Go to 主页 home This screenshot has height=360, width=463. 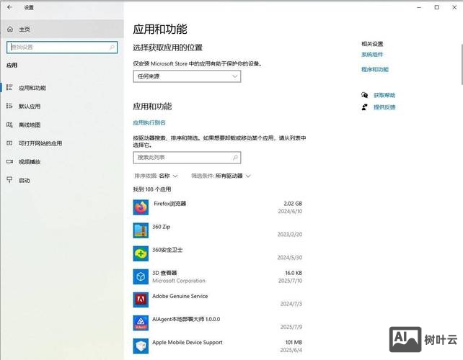click(x=62, y=30)
